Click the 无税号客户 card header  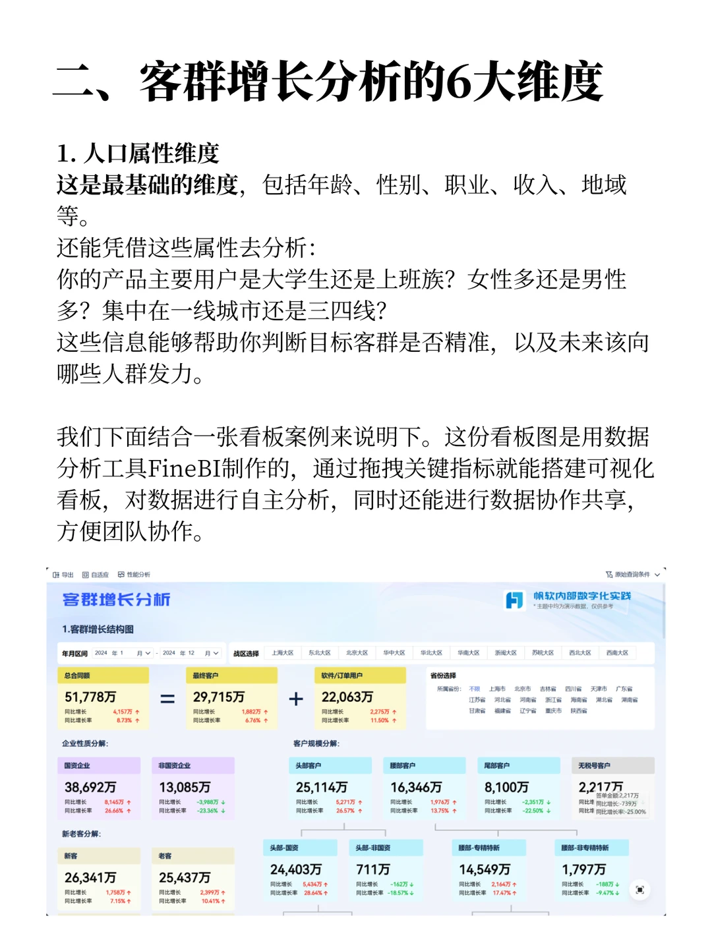(612, 765)
